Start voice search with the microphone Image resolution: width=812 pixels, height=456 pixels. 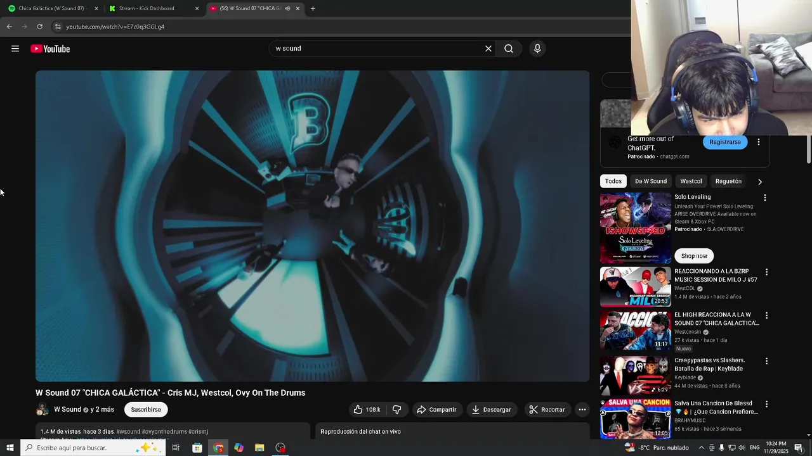[537, 49]
